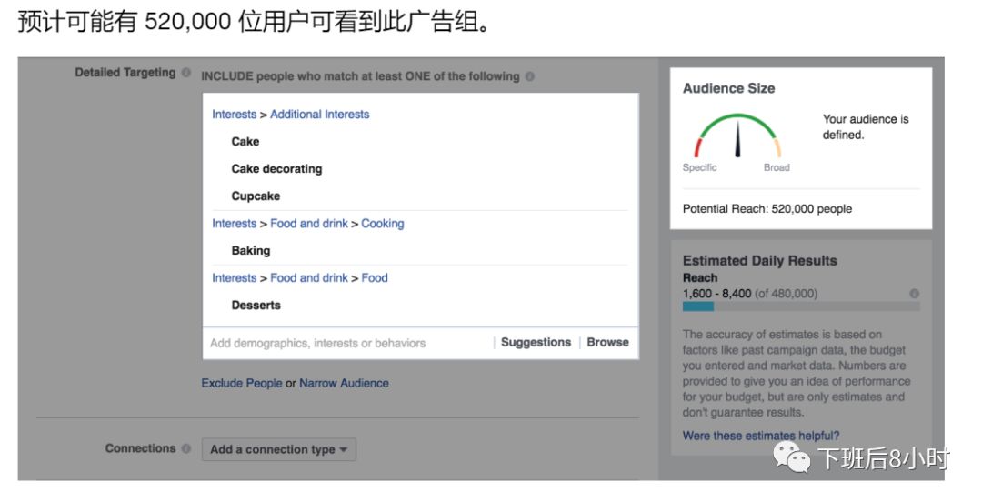Click Narrow Audience link

[x=344, y=383]
